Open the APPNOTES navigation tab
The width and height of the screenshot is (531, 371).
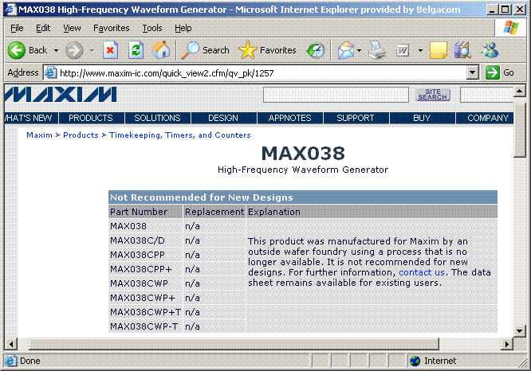tap(289, 118)
